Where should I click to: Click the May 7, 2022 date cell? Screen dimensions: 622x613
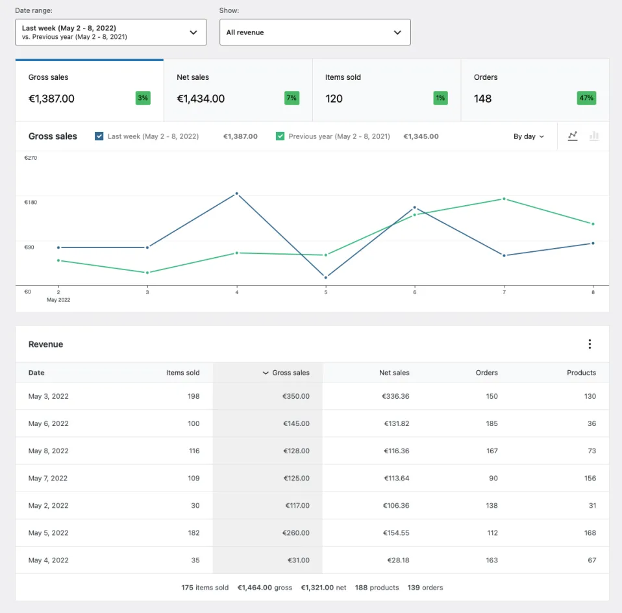pyautogui.click(x=48, y=479)
